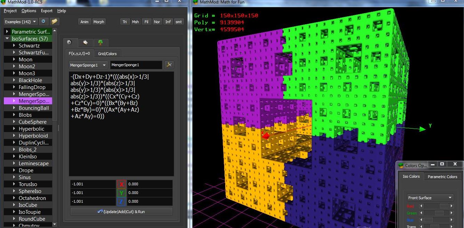The image size is (464, 228).
Task: Open the examples folder icon
Action: [53, 21]
